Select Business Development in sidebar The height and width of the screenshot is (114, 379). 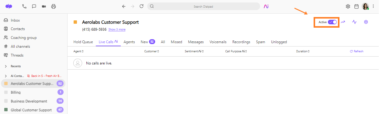click(x=33, y=101)
